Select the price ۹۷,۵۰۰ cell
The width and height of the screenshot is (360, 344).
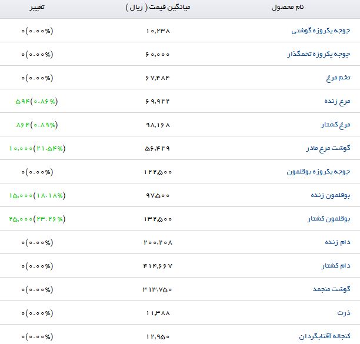158,196
